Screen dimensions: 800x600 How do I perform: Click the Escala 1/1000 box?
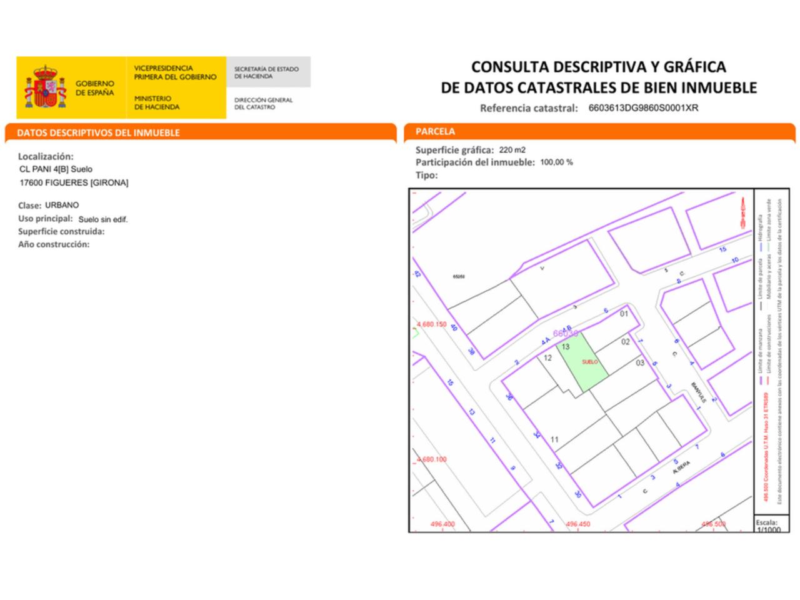point(768,525)
